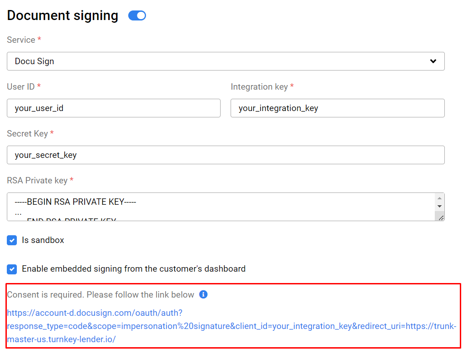Uncheck Enable embedded signing checkbox
The image size is (468, 349).
pyautogui.click(x=12, y=269)
